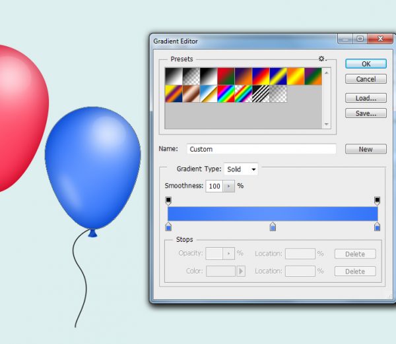This screenshot has width=396, height=344.
Task: Choose the violet-to-orange gradient preset
Action: 244,76
